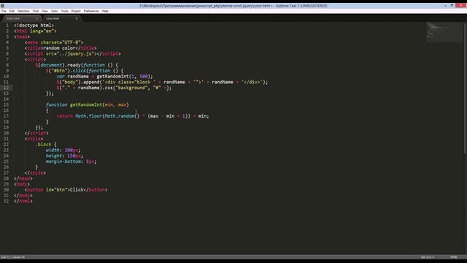
Task: Minimize the Sublime Text window
Action: (x=446, y=6)
